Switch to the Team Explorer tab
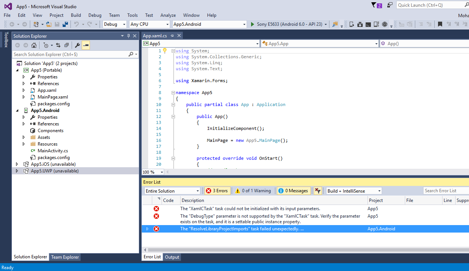Viewport: 469px width, 271px height. pyautogui.click(x=65, y=257)
